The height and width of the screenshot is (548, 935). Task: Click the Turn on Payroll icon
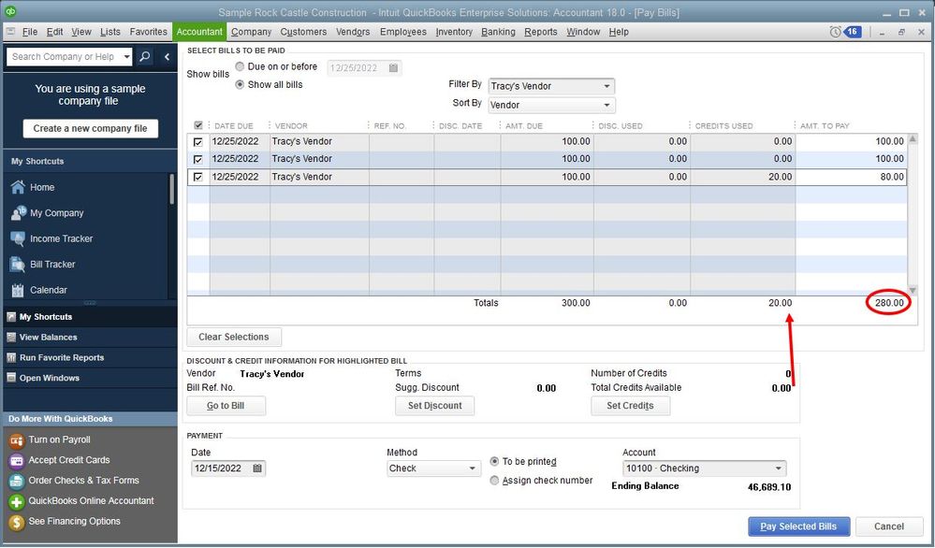16,440
